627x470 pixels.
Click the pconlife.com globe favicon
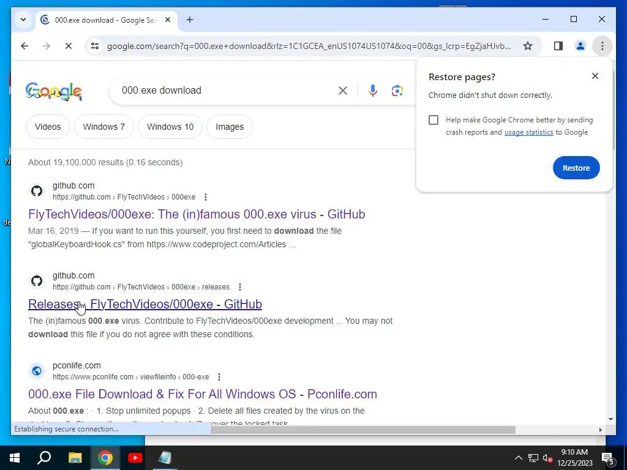pos(37,371)
